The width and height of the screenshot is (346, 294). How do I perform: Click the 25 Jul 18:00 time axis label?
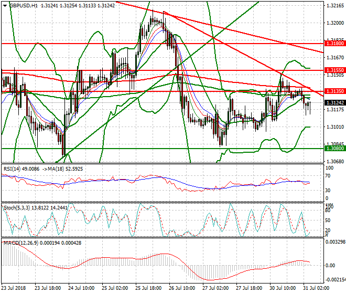pyautogui.click(x=148, y=288)
